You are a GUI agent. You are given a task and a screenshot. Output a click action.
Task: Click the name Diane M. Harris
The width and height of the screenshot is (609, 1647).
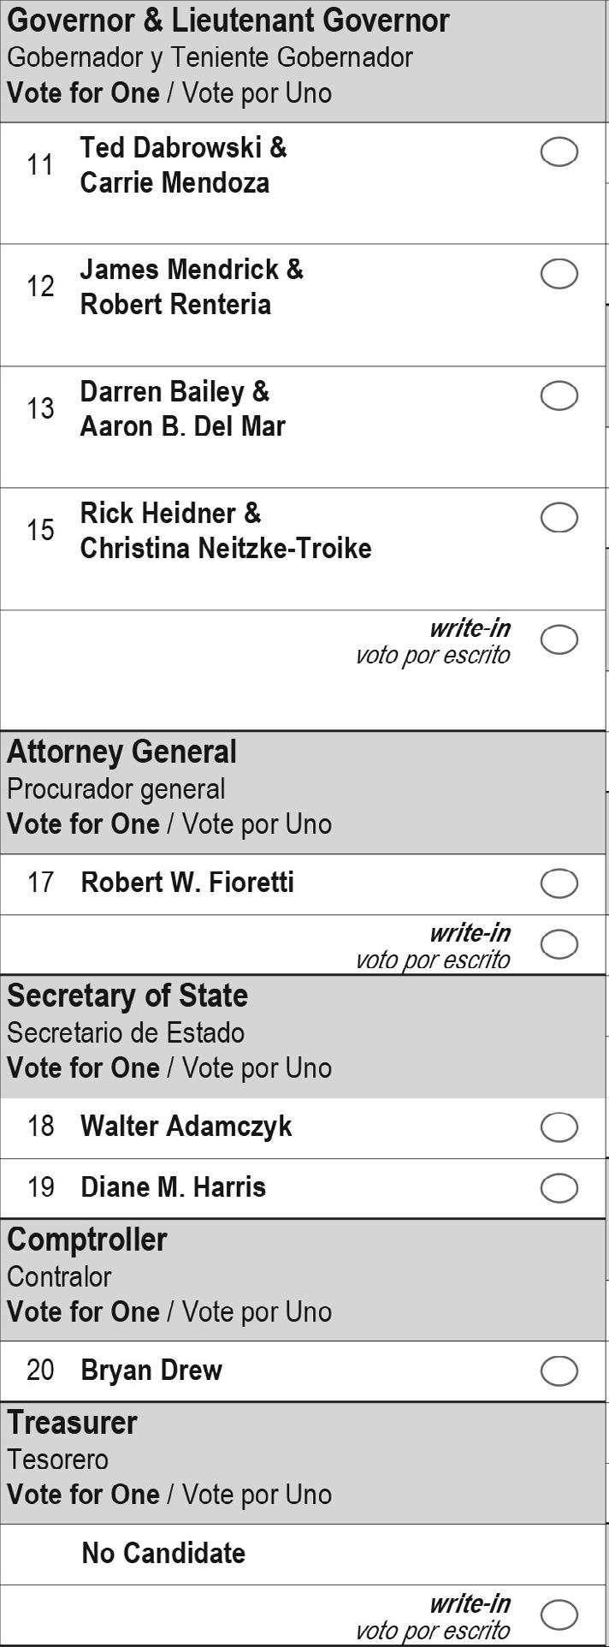pyautogui.click(x=173, y=1187)
